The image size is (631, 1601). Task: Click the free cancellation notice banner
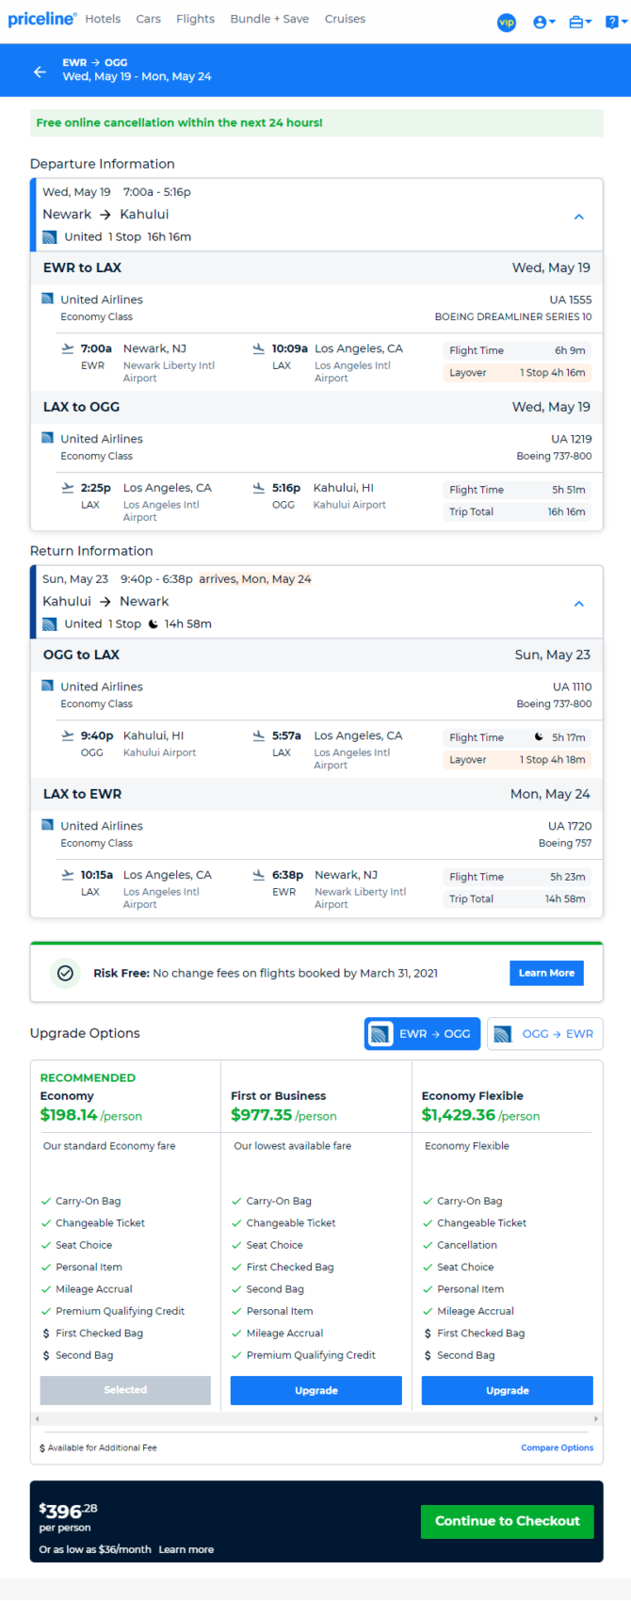point(316,122)
